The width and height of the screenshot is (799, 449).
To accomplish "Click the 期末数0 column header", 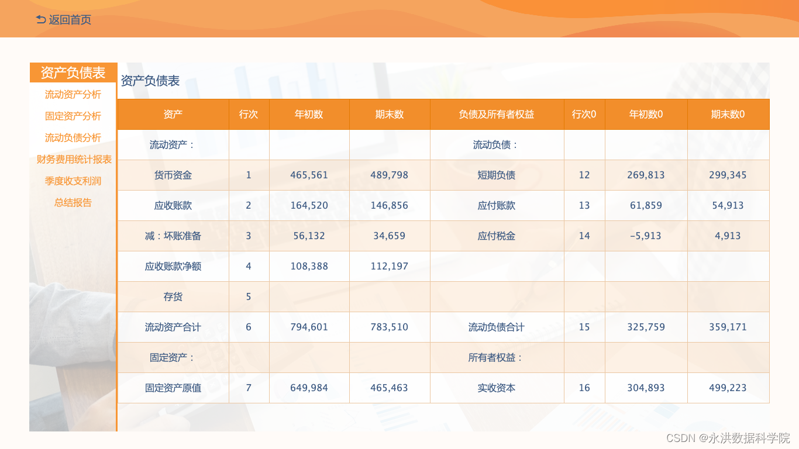I will point(728,114).
